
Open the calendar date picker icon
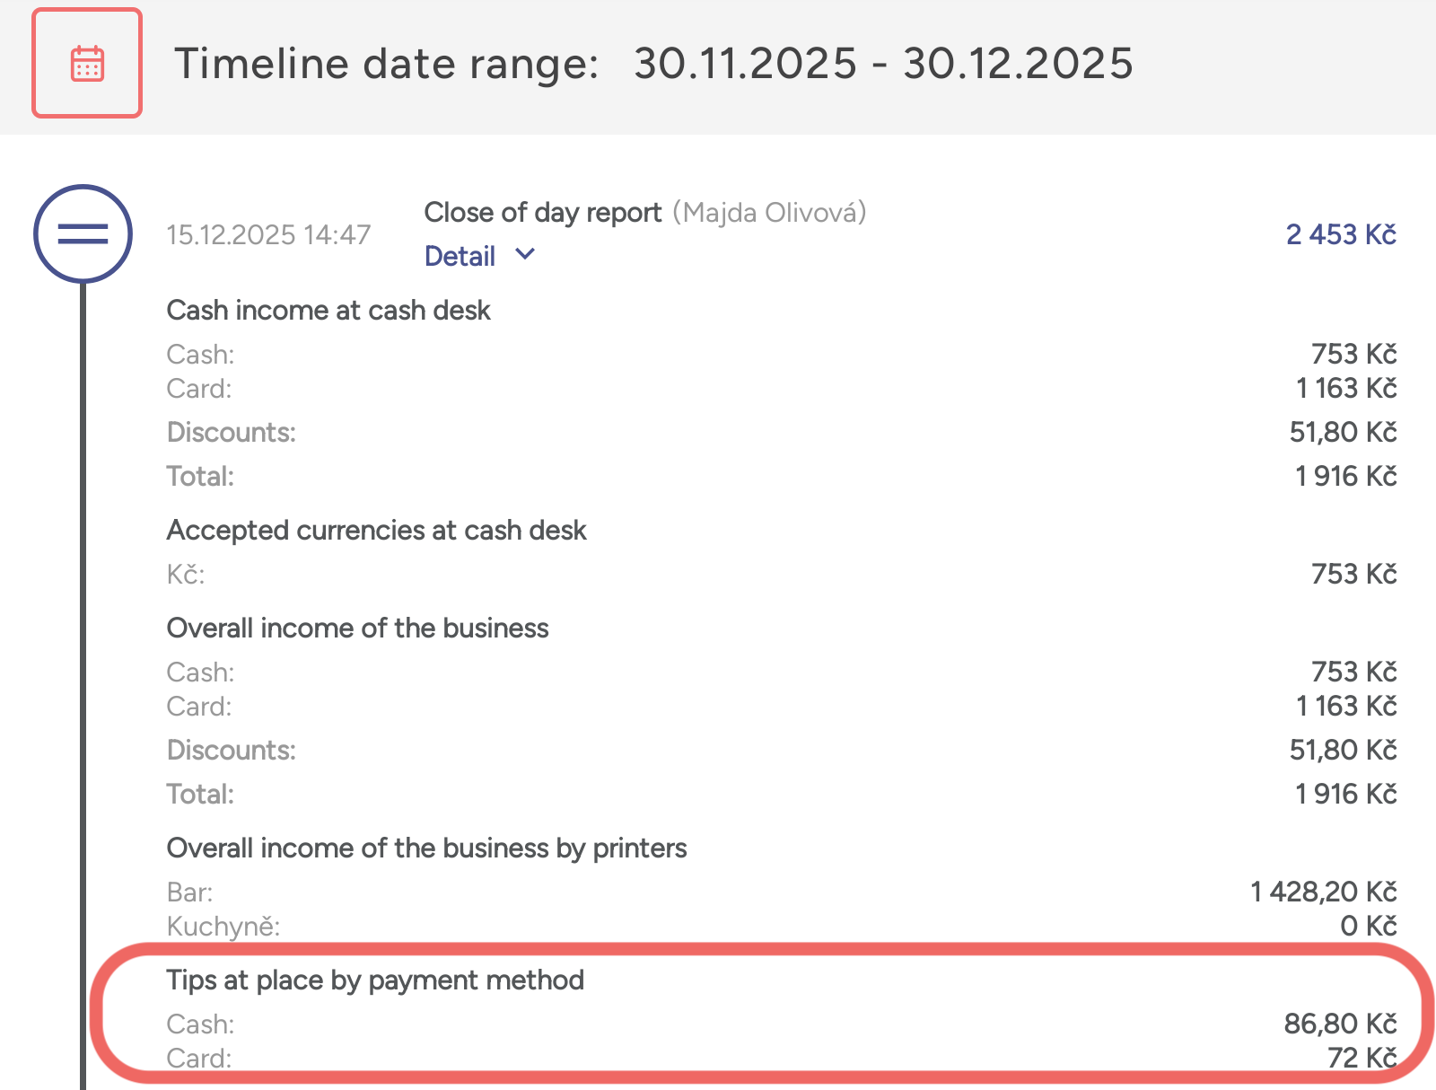(87, 64)
